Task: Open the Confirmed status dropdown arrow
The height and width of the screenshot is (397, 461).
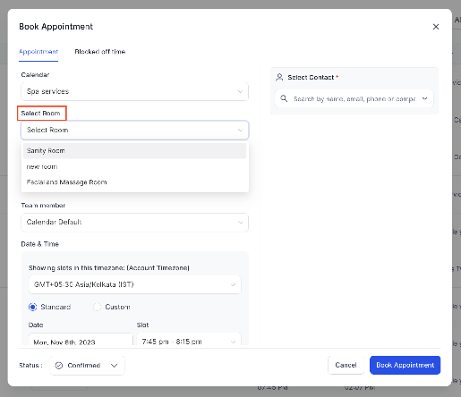Action: coord(115,366)
